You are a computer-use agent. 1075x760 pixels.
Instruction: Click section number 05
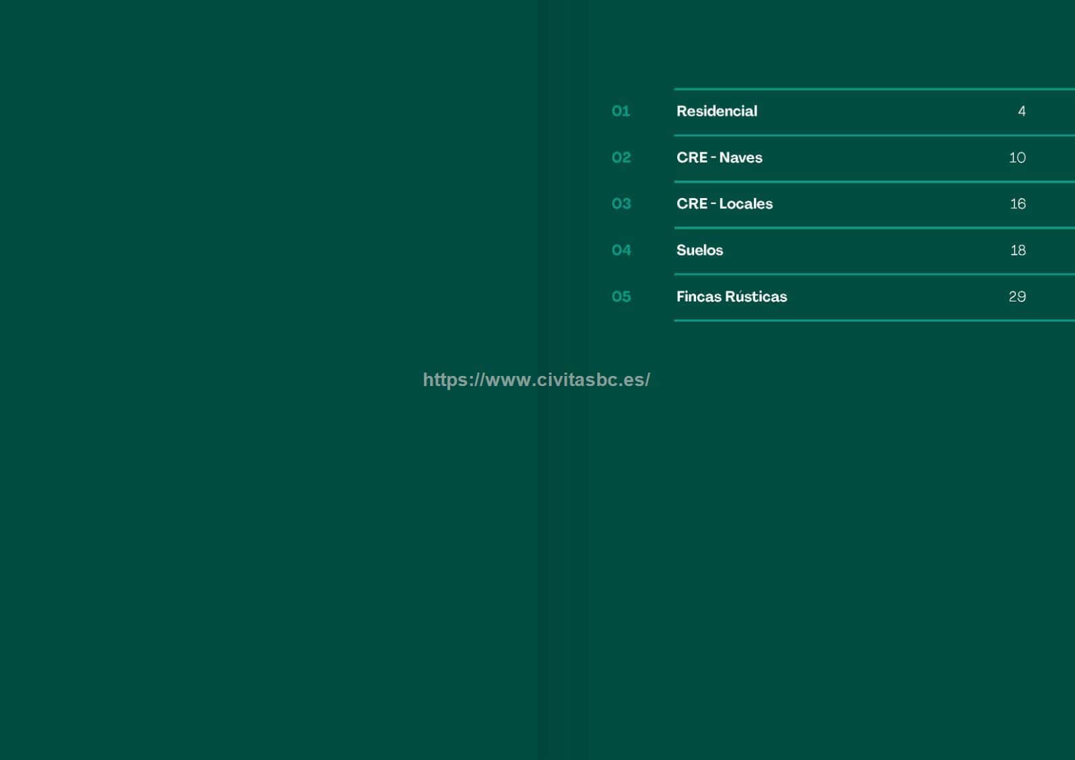[x=621, y=297]
